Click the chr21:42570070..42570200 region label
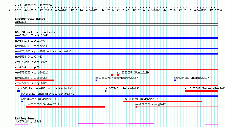Screen dimensions: 225x127 tap(33, 6)
